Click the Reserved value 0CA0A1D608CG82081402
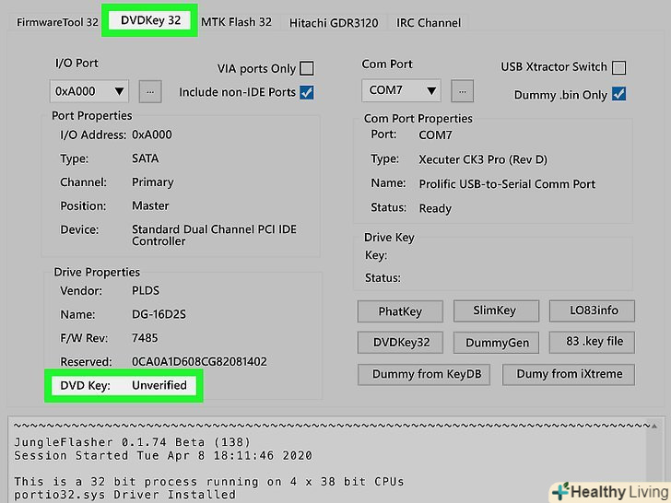The image size is (671, 503). pyautogui.click(x=199, y=362)
